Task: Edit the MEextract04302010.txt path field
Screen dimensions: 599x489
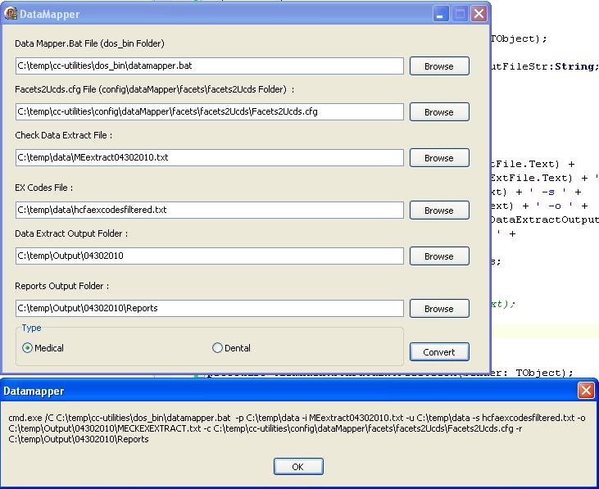Action: tap(209, 157)
